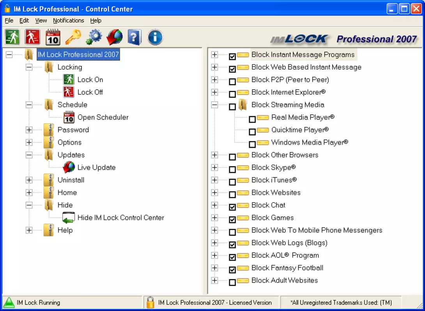425x311 pixels.
Task: Select Hide IM Lock Control Center item
Action: pos(121,218)
